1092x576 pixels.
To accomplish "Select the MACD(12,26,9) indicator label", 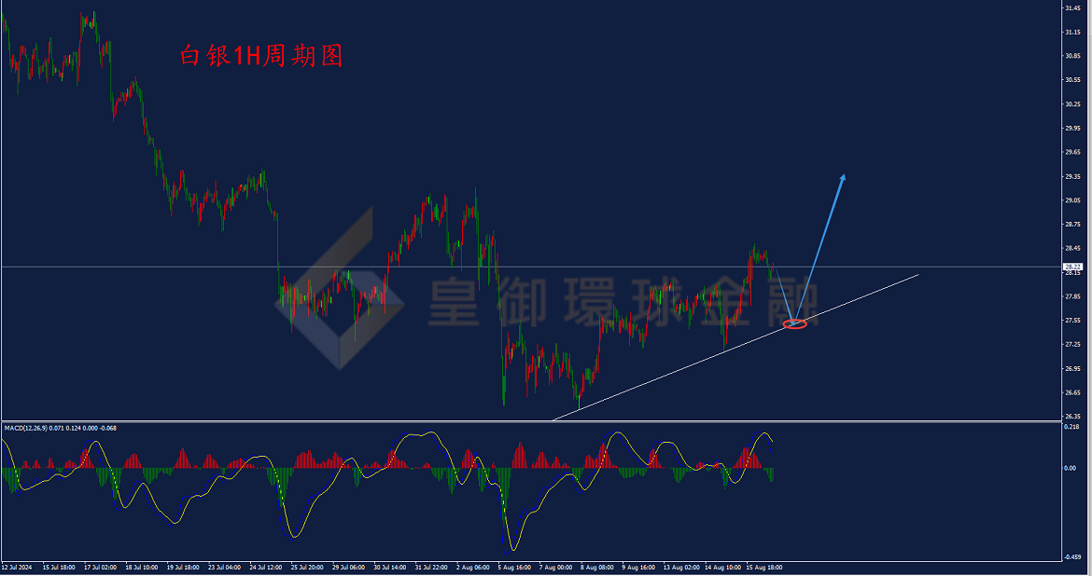I will click(26, 428).
